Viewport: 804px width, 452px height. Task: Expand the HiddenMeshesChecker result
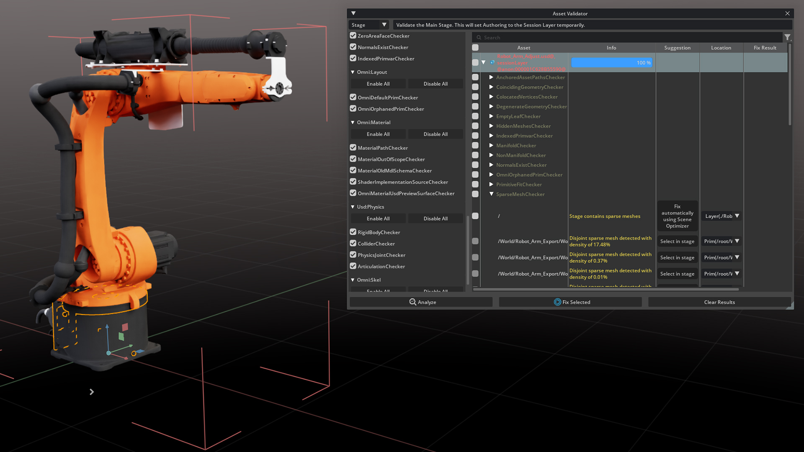point(491,126)
